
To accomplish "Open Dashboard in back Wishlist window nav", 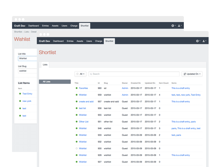I will (x=33, y=26).
